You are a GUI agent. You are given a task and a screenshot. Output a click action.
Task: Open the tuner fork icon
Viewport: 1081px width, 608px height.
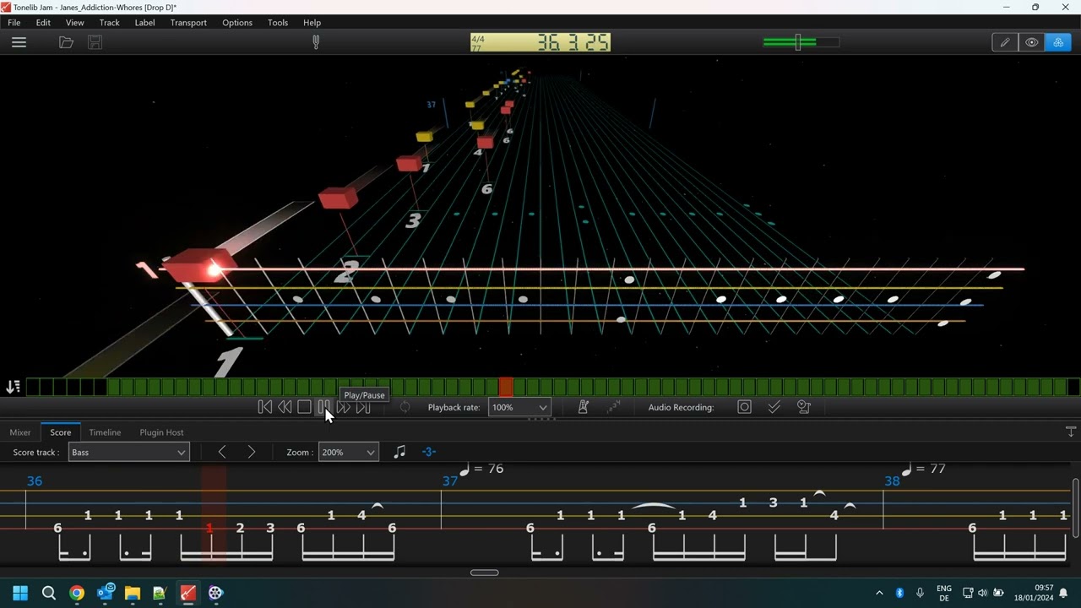point(316,42)
